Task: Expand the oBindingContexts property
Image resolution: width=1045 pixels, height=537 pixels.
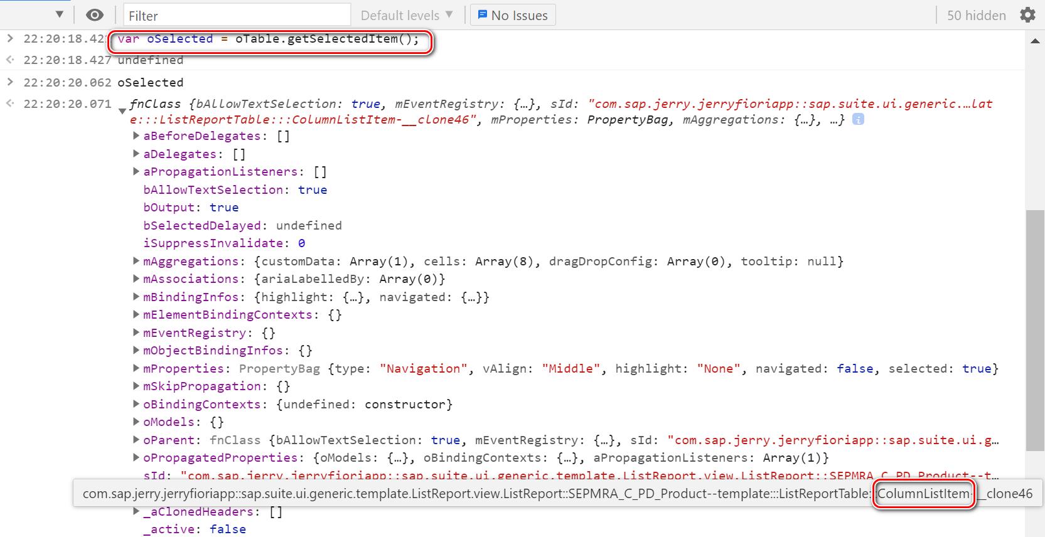Action: pos(136,404)
